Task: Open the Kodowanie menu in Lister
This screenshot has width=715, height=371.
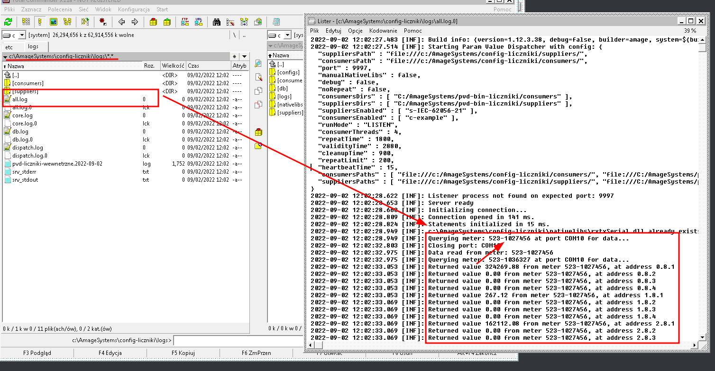Action: click(x=383, y=30)
